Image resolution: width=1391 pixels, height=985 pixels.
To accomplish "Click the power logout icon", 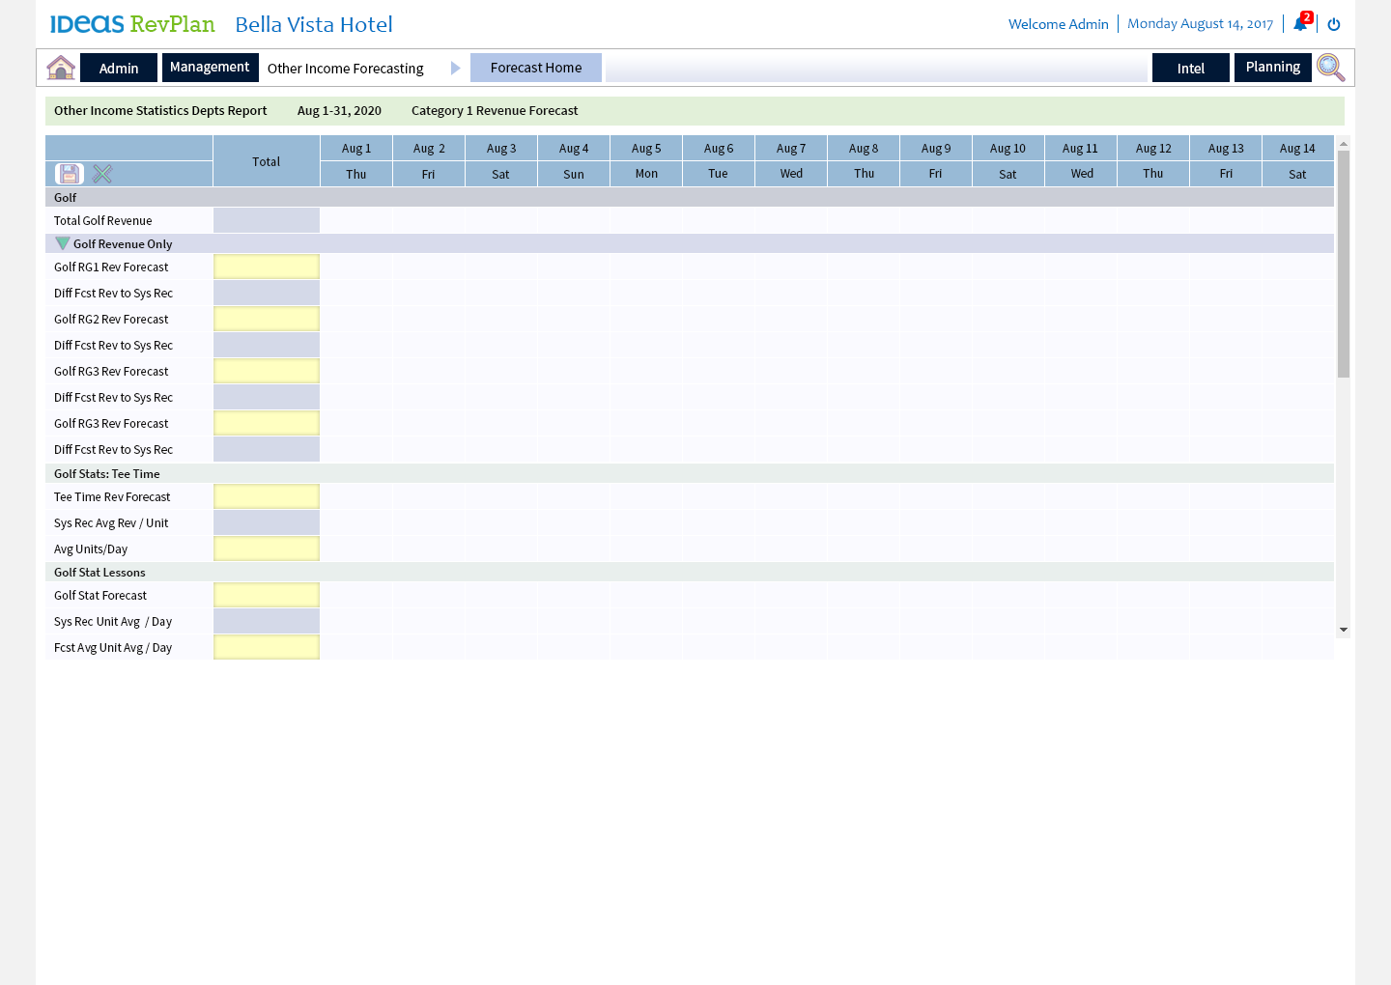I will click(1334, 24).
